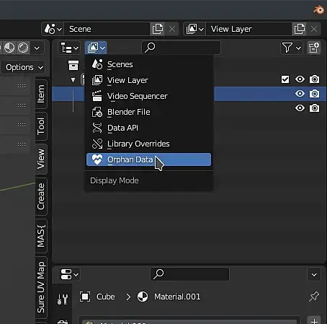Disable render camera on bottom outliner row

(314, 108)
